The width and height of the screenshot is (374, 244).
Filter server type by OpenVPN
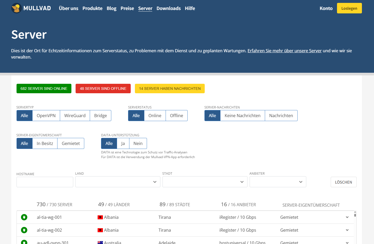click(x=46, y=116)
